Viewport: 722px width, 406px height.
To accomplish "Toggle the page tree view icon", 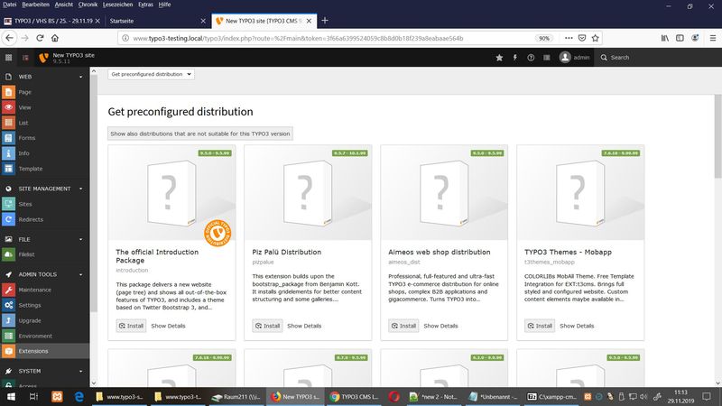I will (x=25, y=58).
